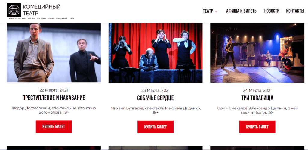The image size is (308, 150).
Task: Expand the ТЕАТР menu chevron
Action: click(x=216, y=11)
